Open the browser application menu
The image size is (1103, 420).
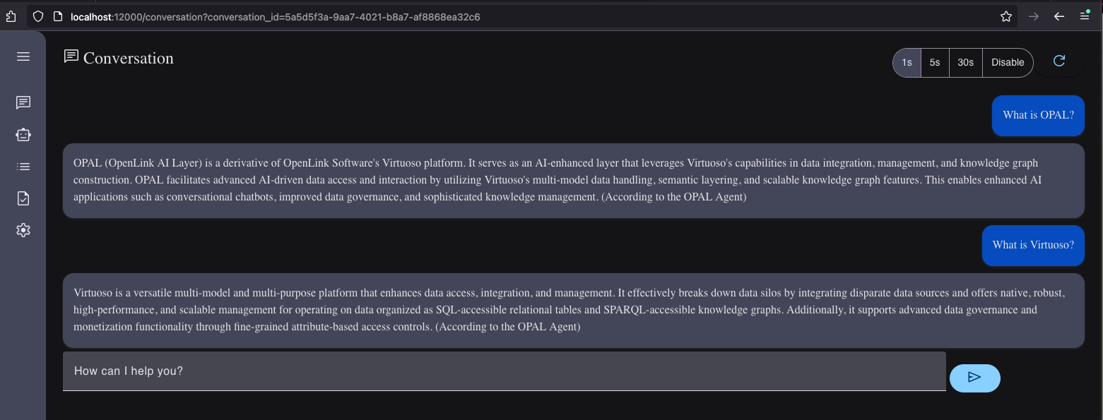[1085, 16]
